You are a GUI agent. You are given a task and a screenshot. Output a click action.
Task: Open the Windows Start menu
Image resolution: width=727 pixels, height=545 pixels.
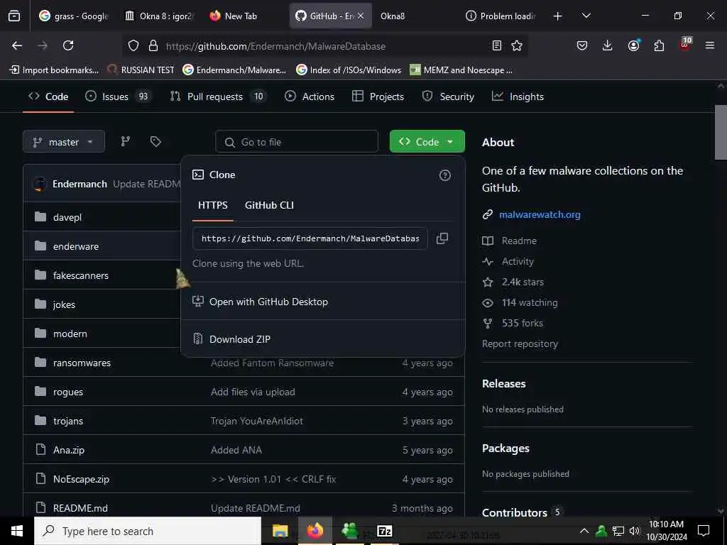[x=17, y=531]
